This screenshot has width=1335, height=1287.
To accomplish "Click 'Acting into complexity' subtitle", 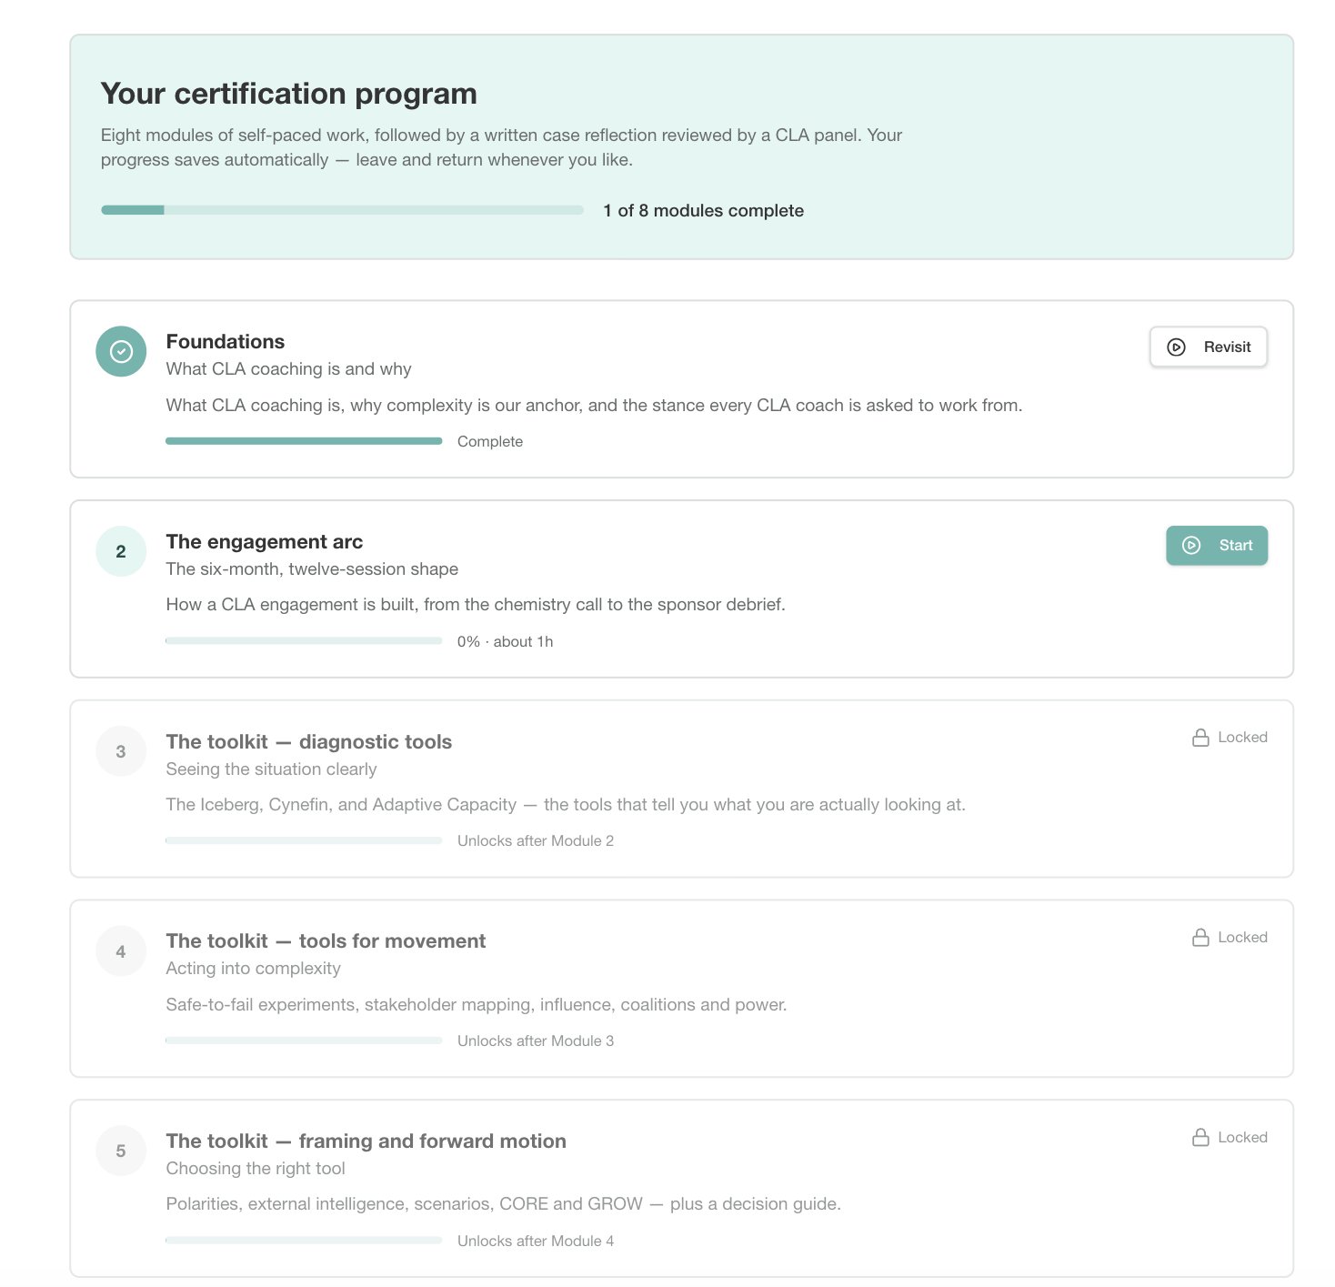I will (x=253, y=969).
